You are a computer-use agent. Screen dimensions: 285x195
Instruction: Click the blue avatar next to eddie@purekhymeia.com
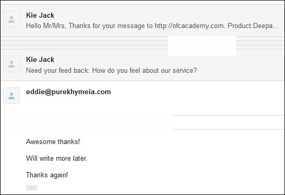[x=11, y=96]
